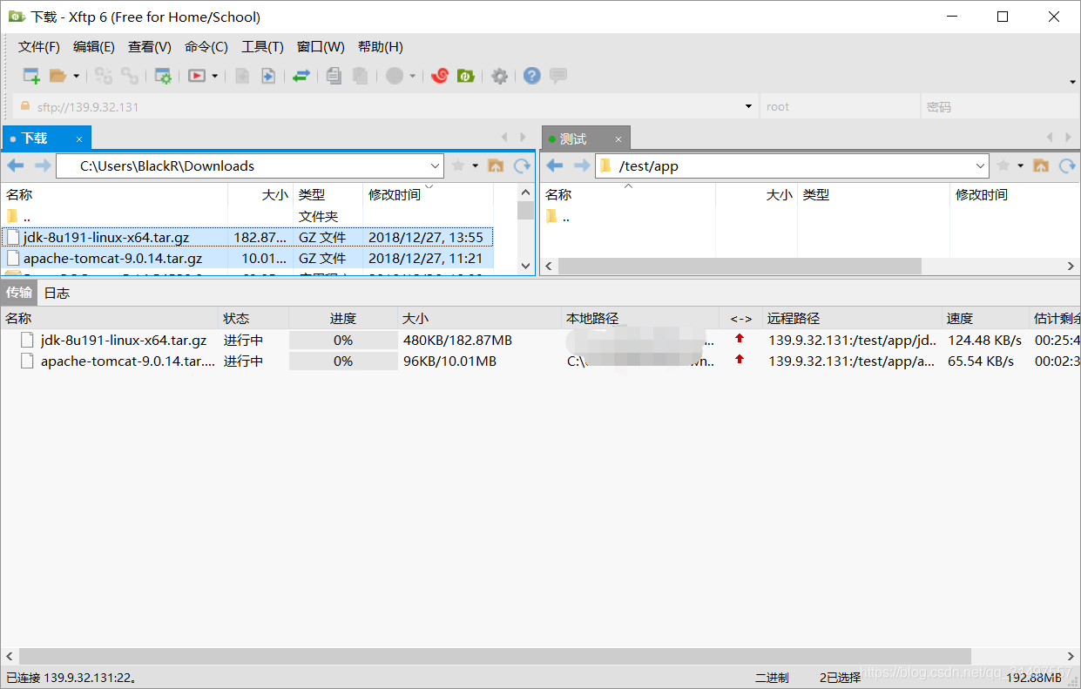Click the Disconnect chain icon
This screenshot has width=1081, height=689.
tap(130, 76)
